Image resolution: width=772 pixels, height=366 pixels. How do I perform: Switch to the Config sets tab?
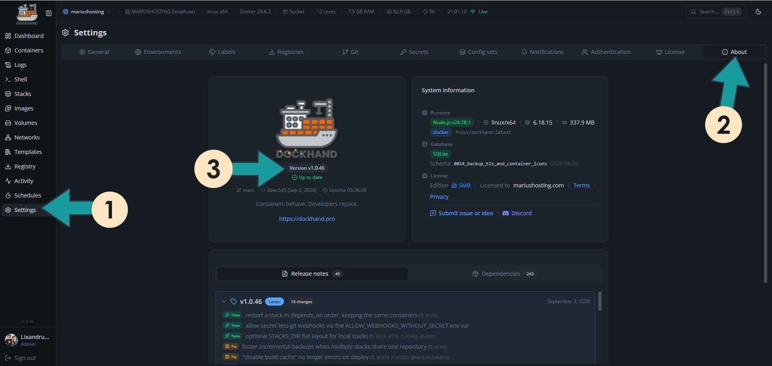coord(478,52)
